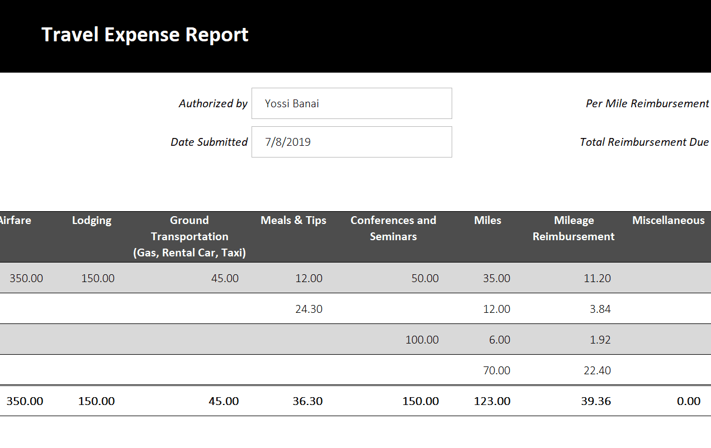
Task: Click the Date Submitted label
Action: pyautogui.click(x=209, y=142)
